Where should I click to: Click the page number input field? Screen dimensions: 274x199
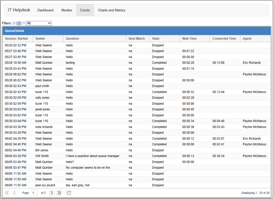(34, 193)
